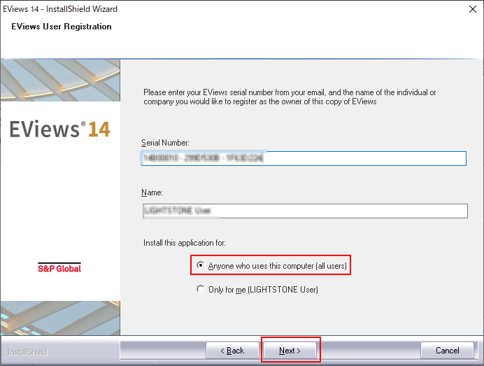
Task: Click the 'Serial Number:' label
Action: (x=165, y=143)
